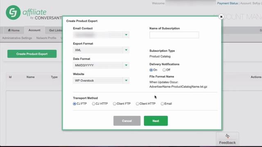262x147 pixels.
Task: Click the Next button
Action: 156,121
